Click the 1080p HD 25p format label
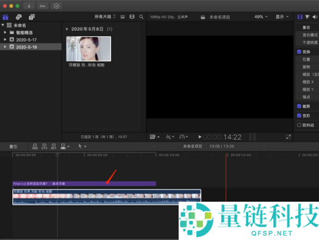Screen dimensions: 319x240 pyautogui.click(x=168, y=17)
